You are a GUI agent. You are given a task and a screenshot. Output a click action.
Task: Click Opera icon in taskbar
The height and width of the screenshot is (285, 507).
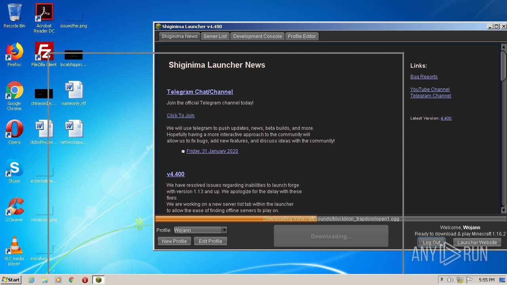pyautogui.click(x=85, y=280)
